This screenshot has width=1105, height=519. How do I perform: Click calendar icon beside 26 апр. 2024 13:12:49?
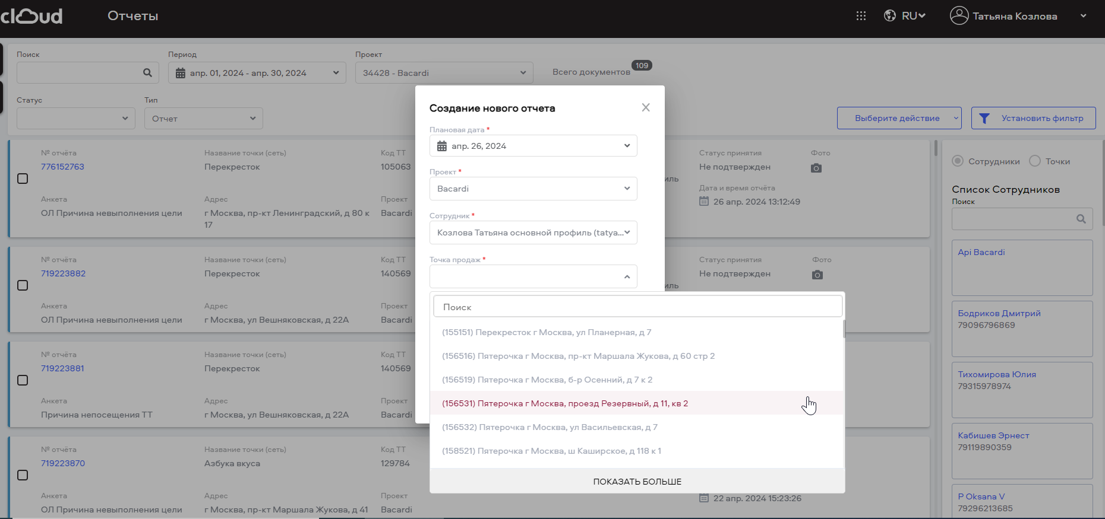click(x=704, y=201)
